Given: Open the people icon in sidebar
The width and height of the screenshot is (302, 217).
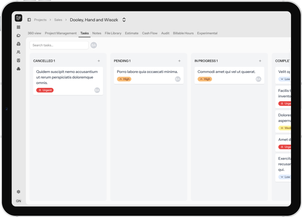Looking at the screenshot, I should click(x=18, y=52).
